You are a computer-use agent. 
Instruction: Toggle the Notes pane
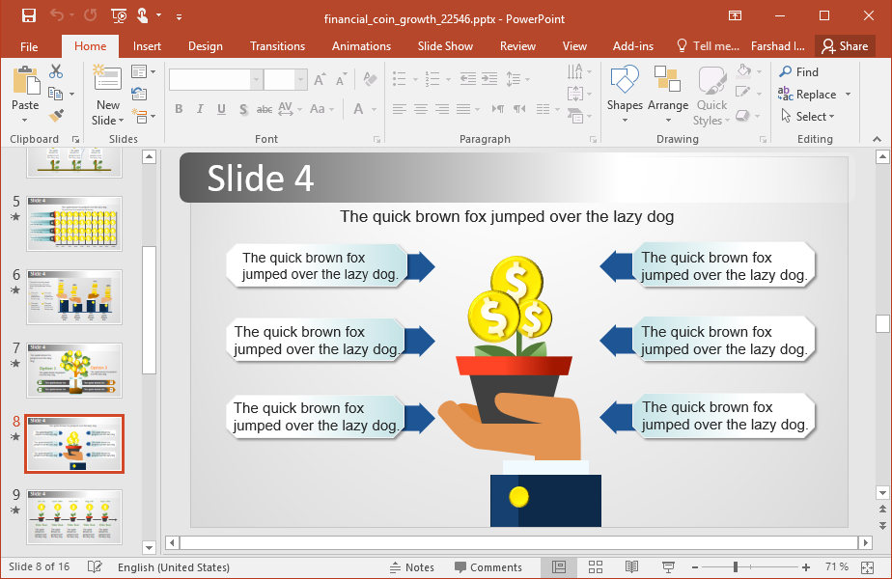click(411, 567)
